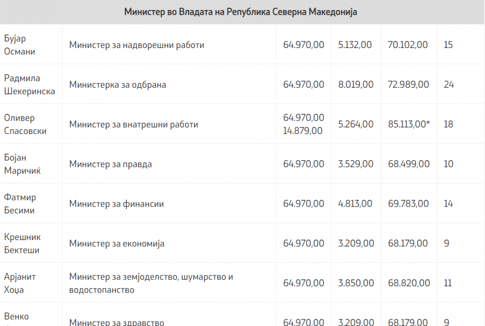Select 64.970,00 in Радмила Шекеринска's row
Viewport: 485px width, 326px height.
click(304, 85)
